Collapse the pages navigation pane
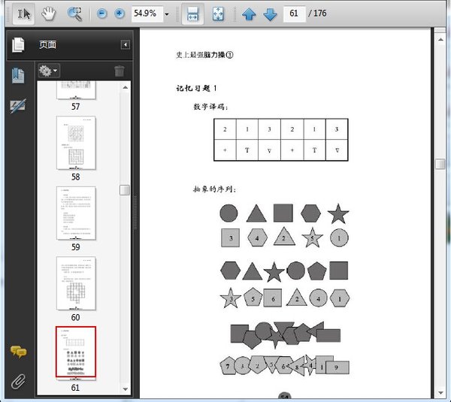Viewport: 451px width, 402px height. [125, 45]
